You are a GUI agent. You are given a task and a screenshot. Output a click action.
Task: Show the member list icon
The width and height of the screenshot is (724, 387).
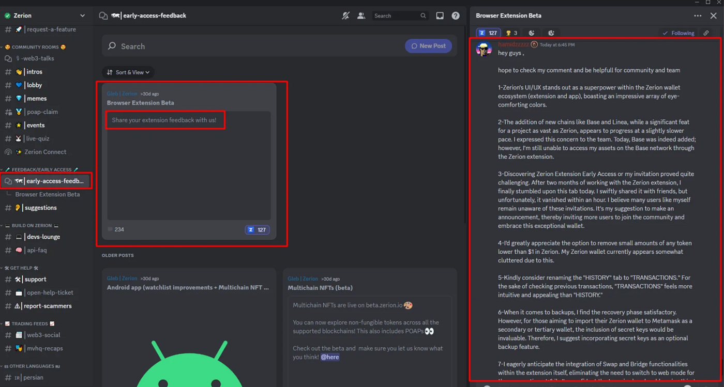(x=361, y=16)
